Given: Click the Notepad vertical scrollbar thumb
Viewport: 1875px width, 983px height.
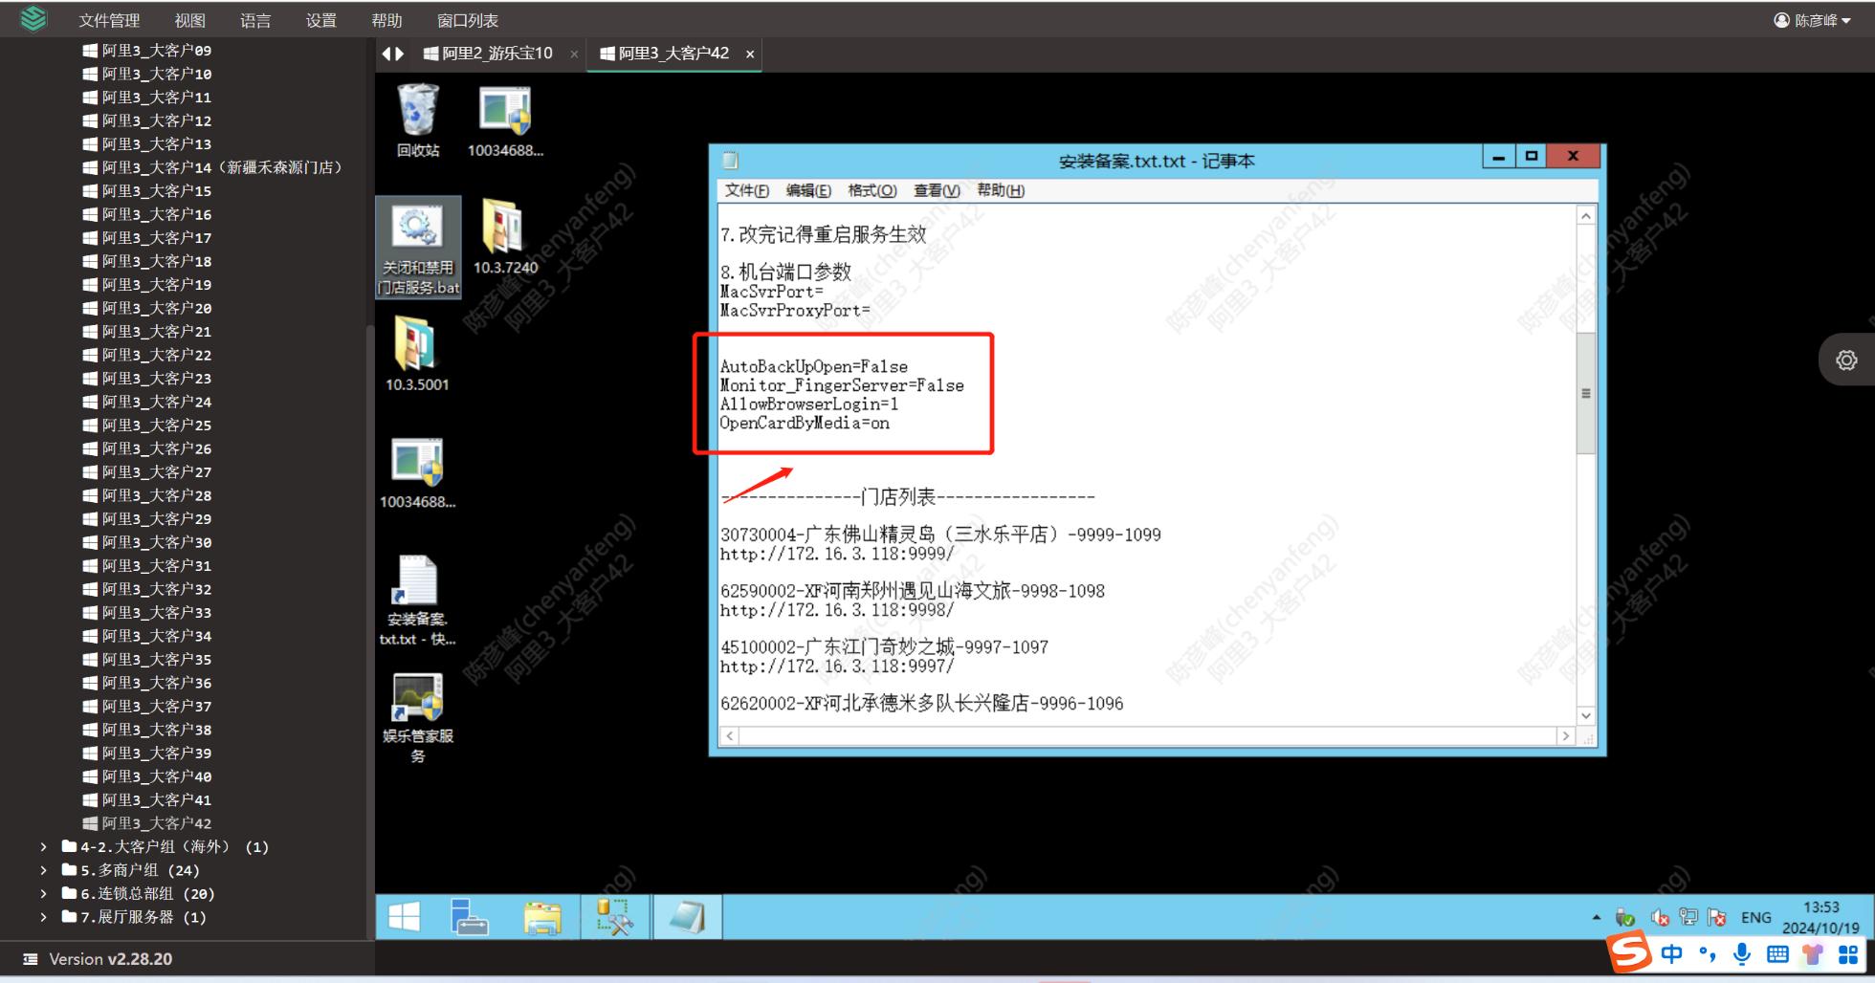Looking at the screenshot, I should pyautogui.click(x=1586, y=393).
